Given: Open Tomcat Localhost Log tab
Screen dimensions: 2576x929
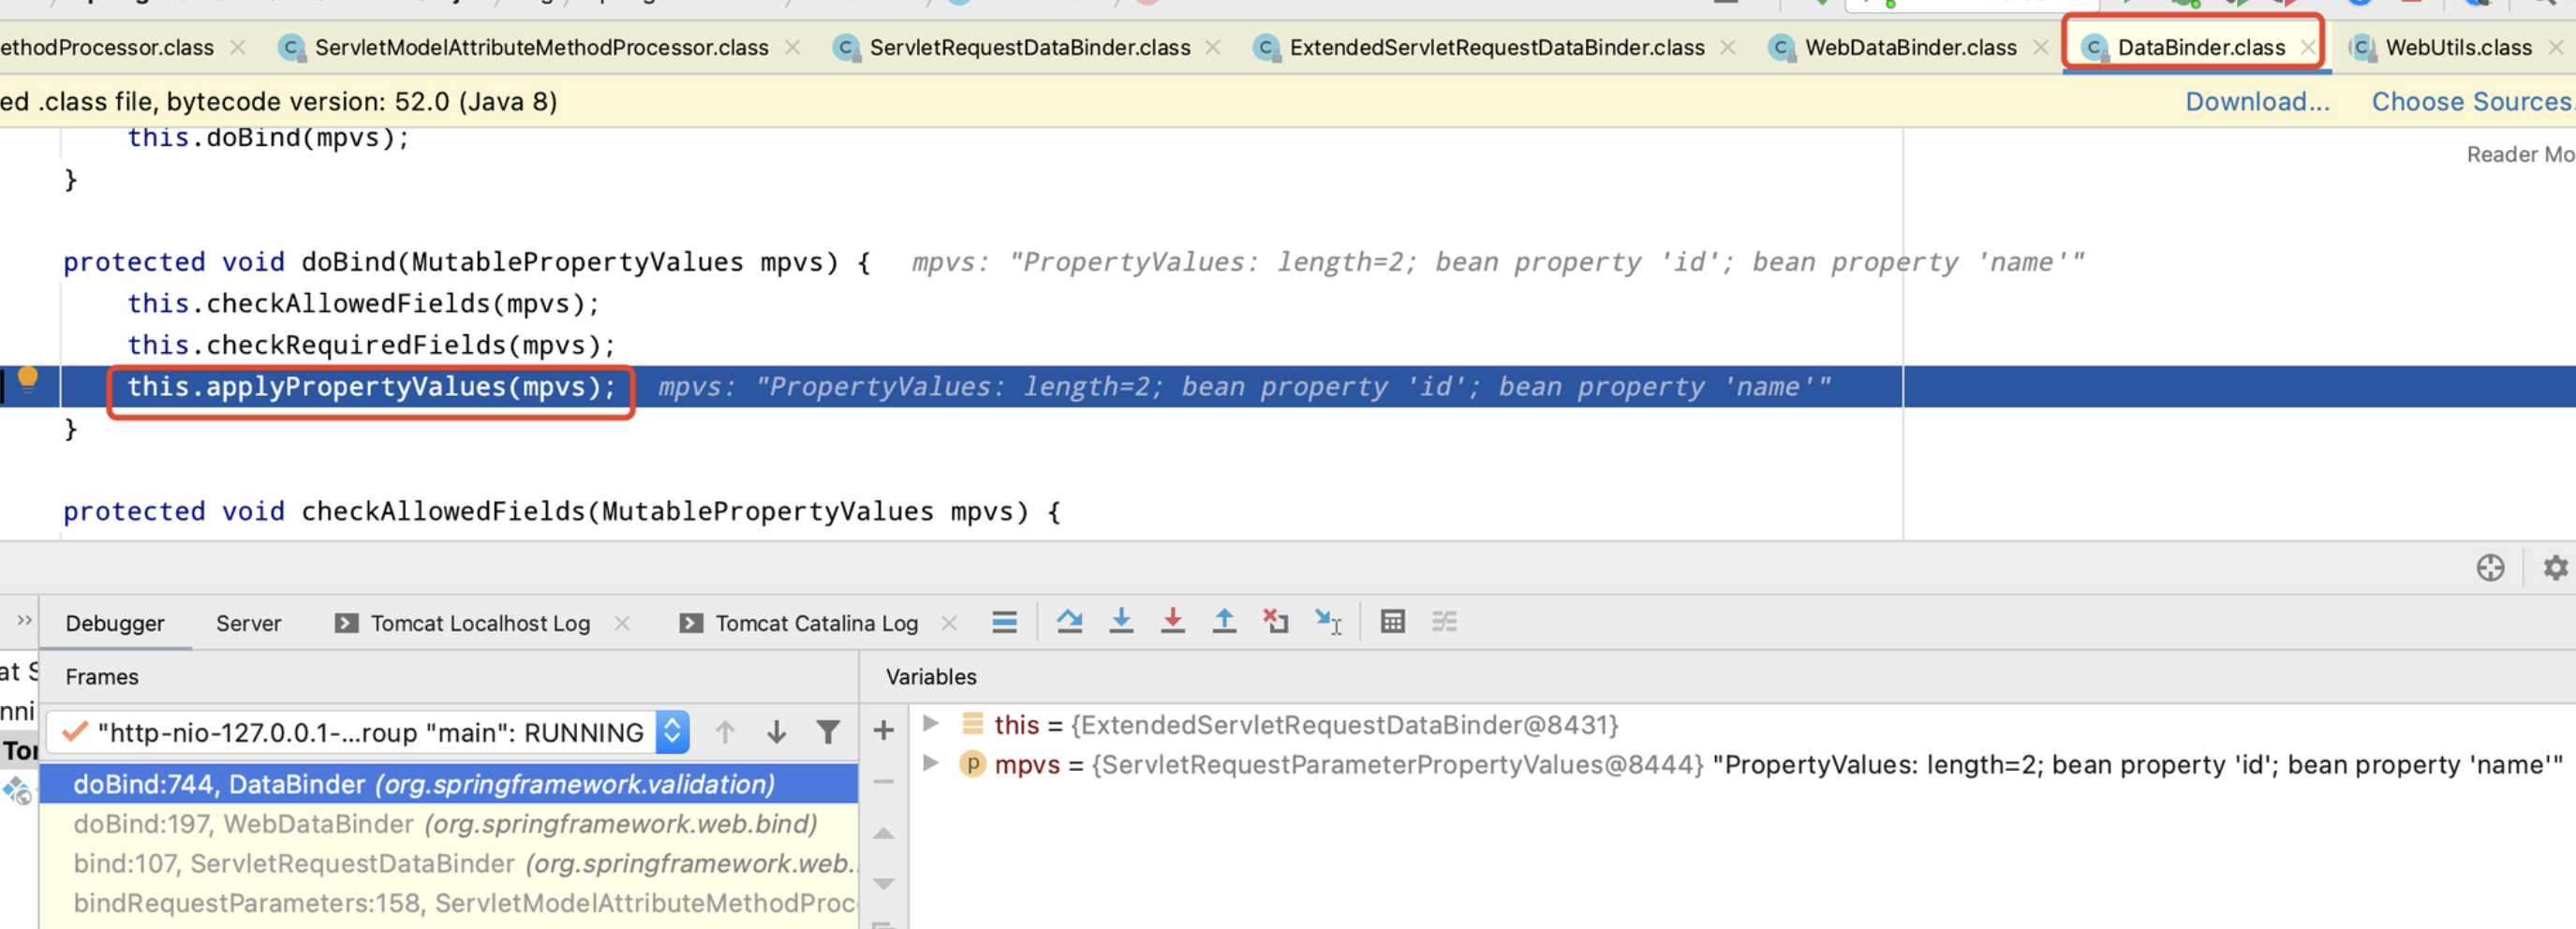Looking at the screenshot, I should 463,623.
